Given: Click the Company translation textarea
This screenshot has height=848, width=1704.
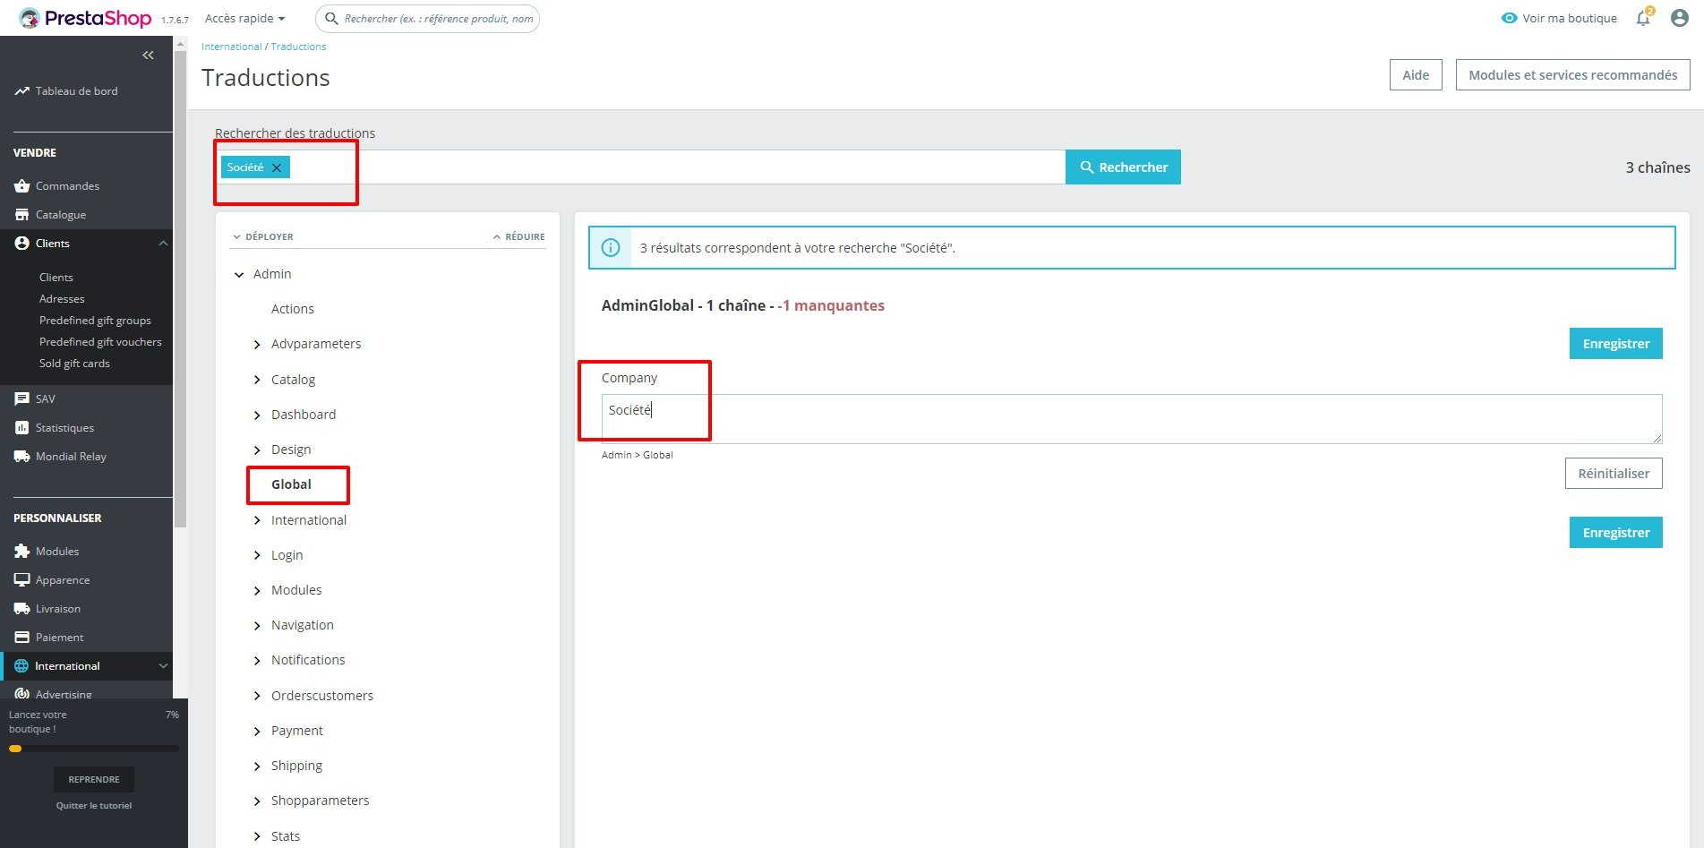Looking at the screenshot, I should (1132, 419).
